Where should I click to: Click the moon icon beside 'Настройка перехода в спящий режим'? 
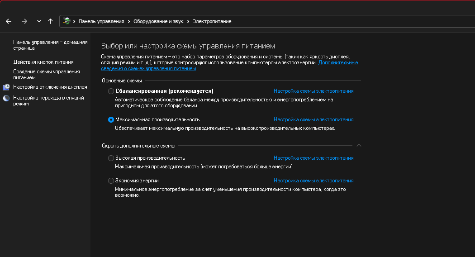coord(6,98)
